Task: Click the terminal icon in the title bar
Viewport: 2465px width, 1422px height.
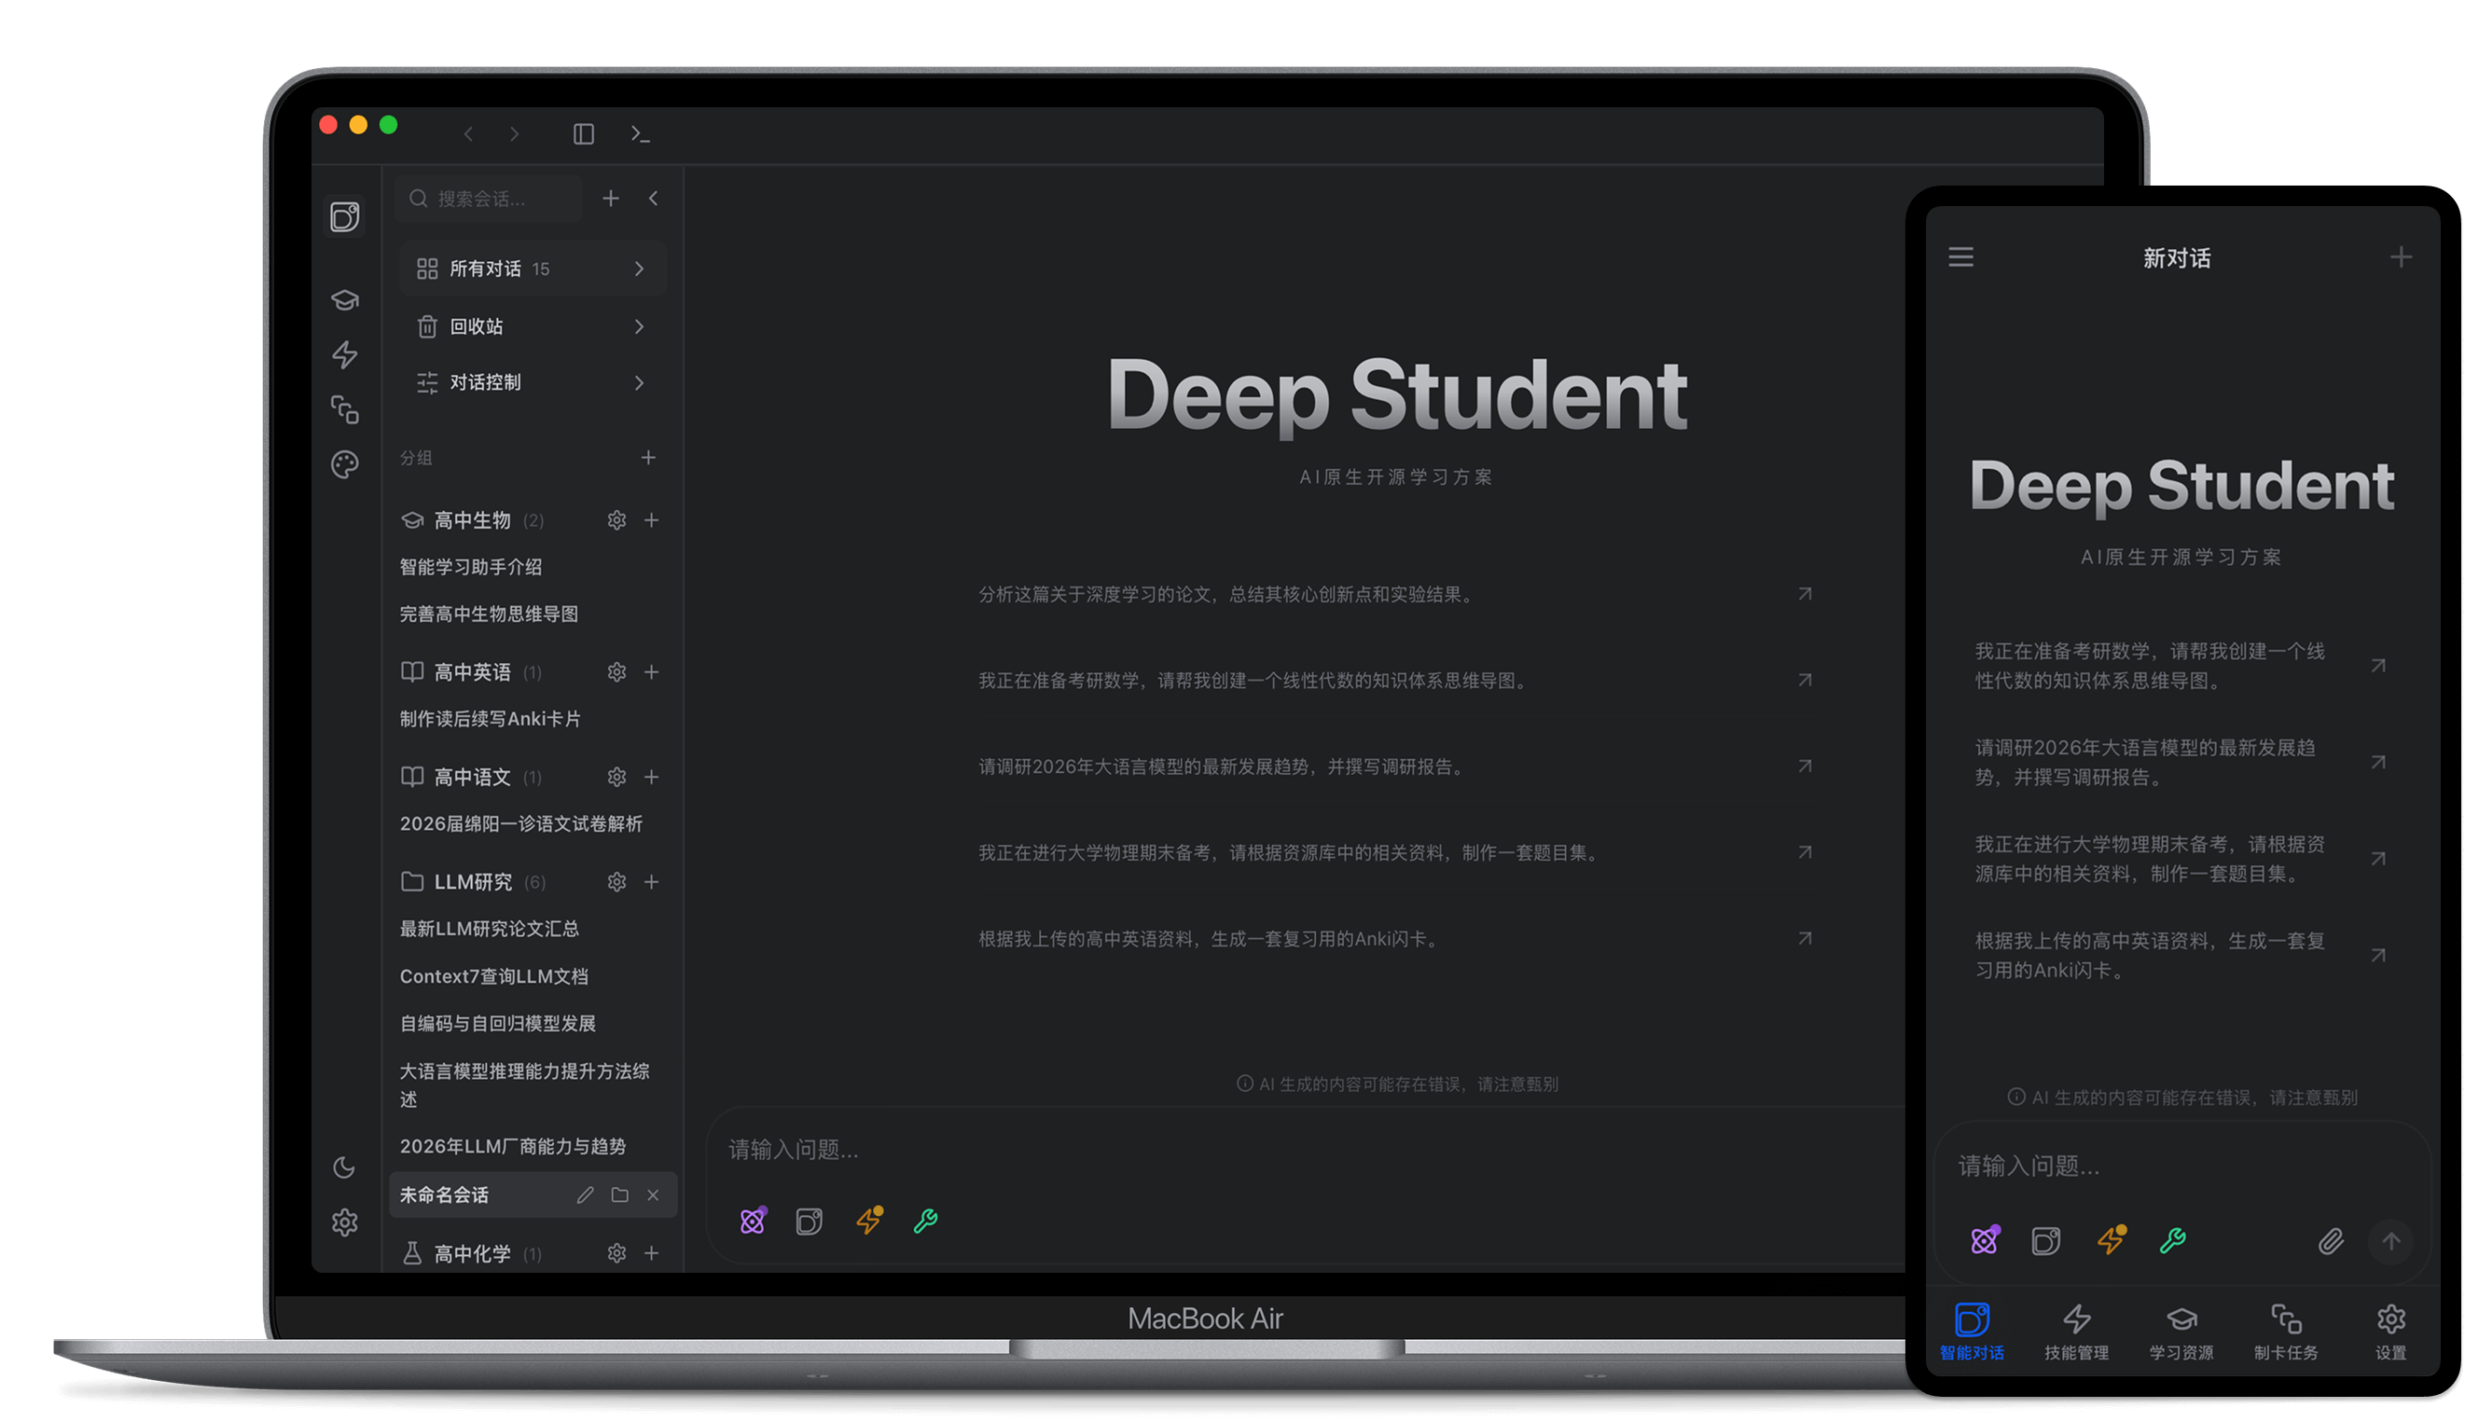Action: (x=640, y=133)
